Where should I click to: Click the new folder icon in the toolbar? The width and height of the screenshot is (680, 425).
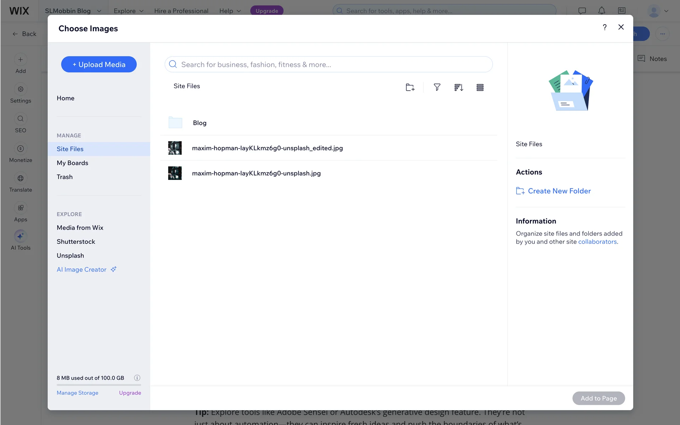click(x=410, y=87)
